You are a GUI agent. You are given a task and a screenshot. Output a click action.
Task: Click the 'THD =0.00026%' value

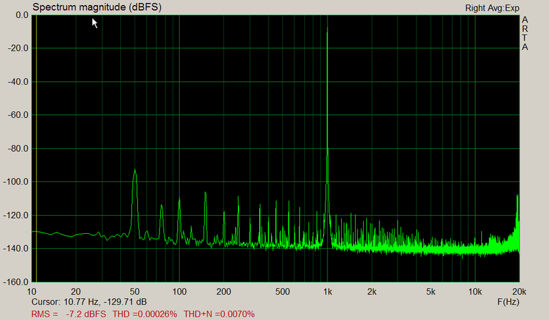[x=145, y=314]
